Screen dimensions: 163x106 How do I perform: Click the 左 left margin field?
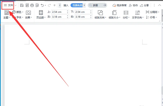click(x=59, y=17)
